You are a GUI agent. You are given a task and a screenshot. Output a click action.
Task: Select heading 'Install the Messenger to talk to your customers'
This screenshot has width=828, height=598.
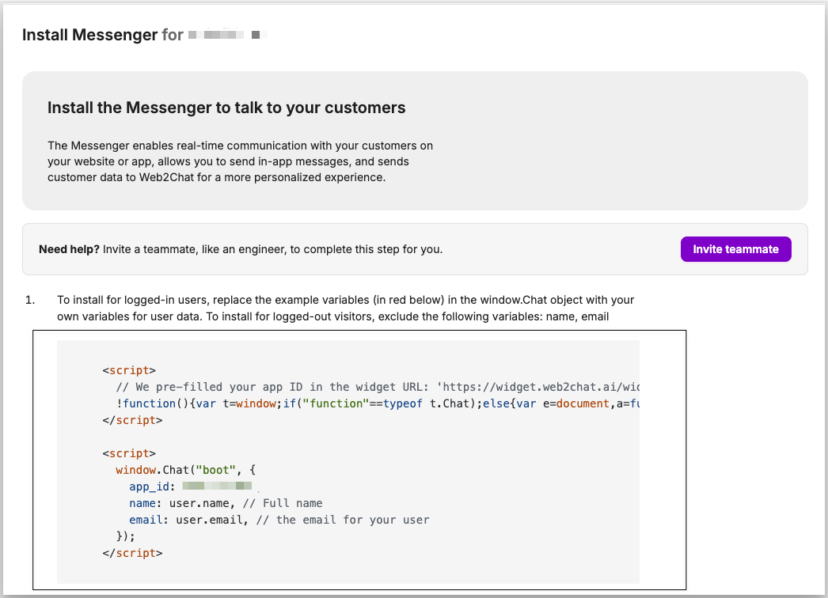(x=226, y=108)
